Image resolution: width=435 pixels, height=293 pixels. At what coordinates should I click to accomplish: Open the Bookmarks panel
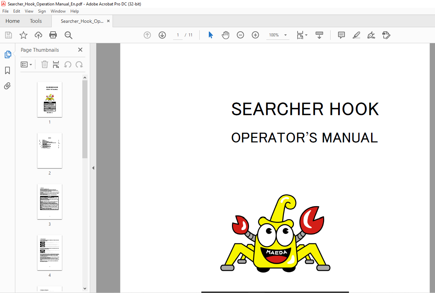[x=7, y=70]
